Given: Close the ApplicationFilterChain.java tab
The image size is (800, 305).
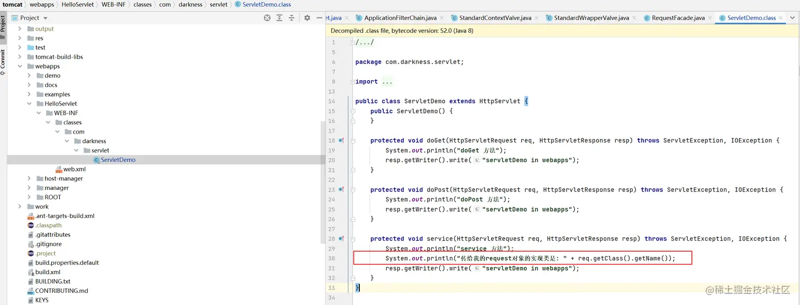Looking at the screenshot, I should 441,18.
